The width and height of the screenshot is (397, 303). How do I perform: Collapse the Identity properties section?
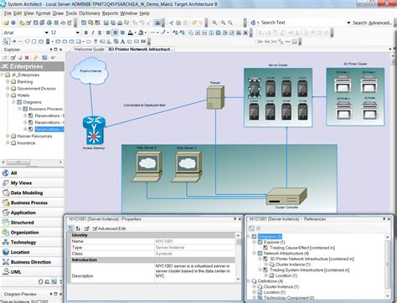70,235
